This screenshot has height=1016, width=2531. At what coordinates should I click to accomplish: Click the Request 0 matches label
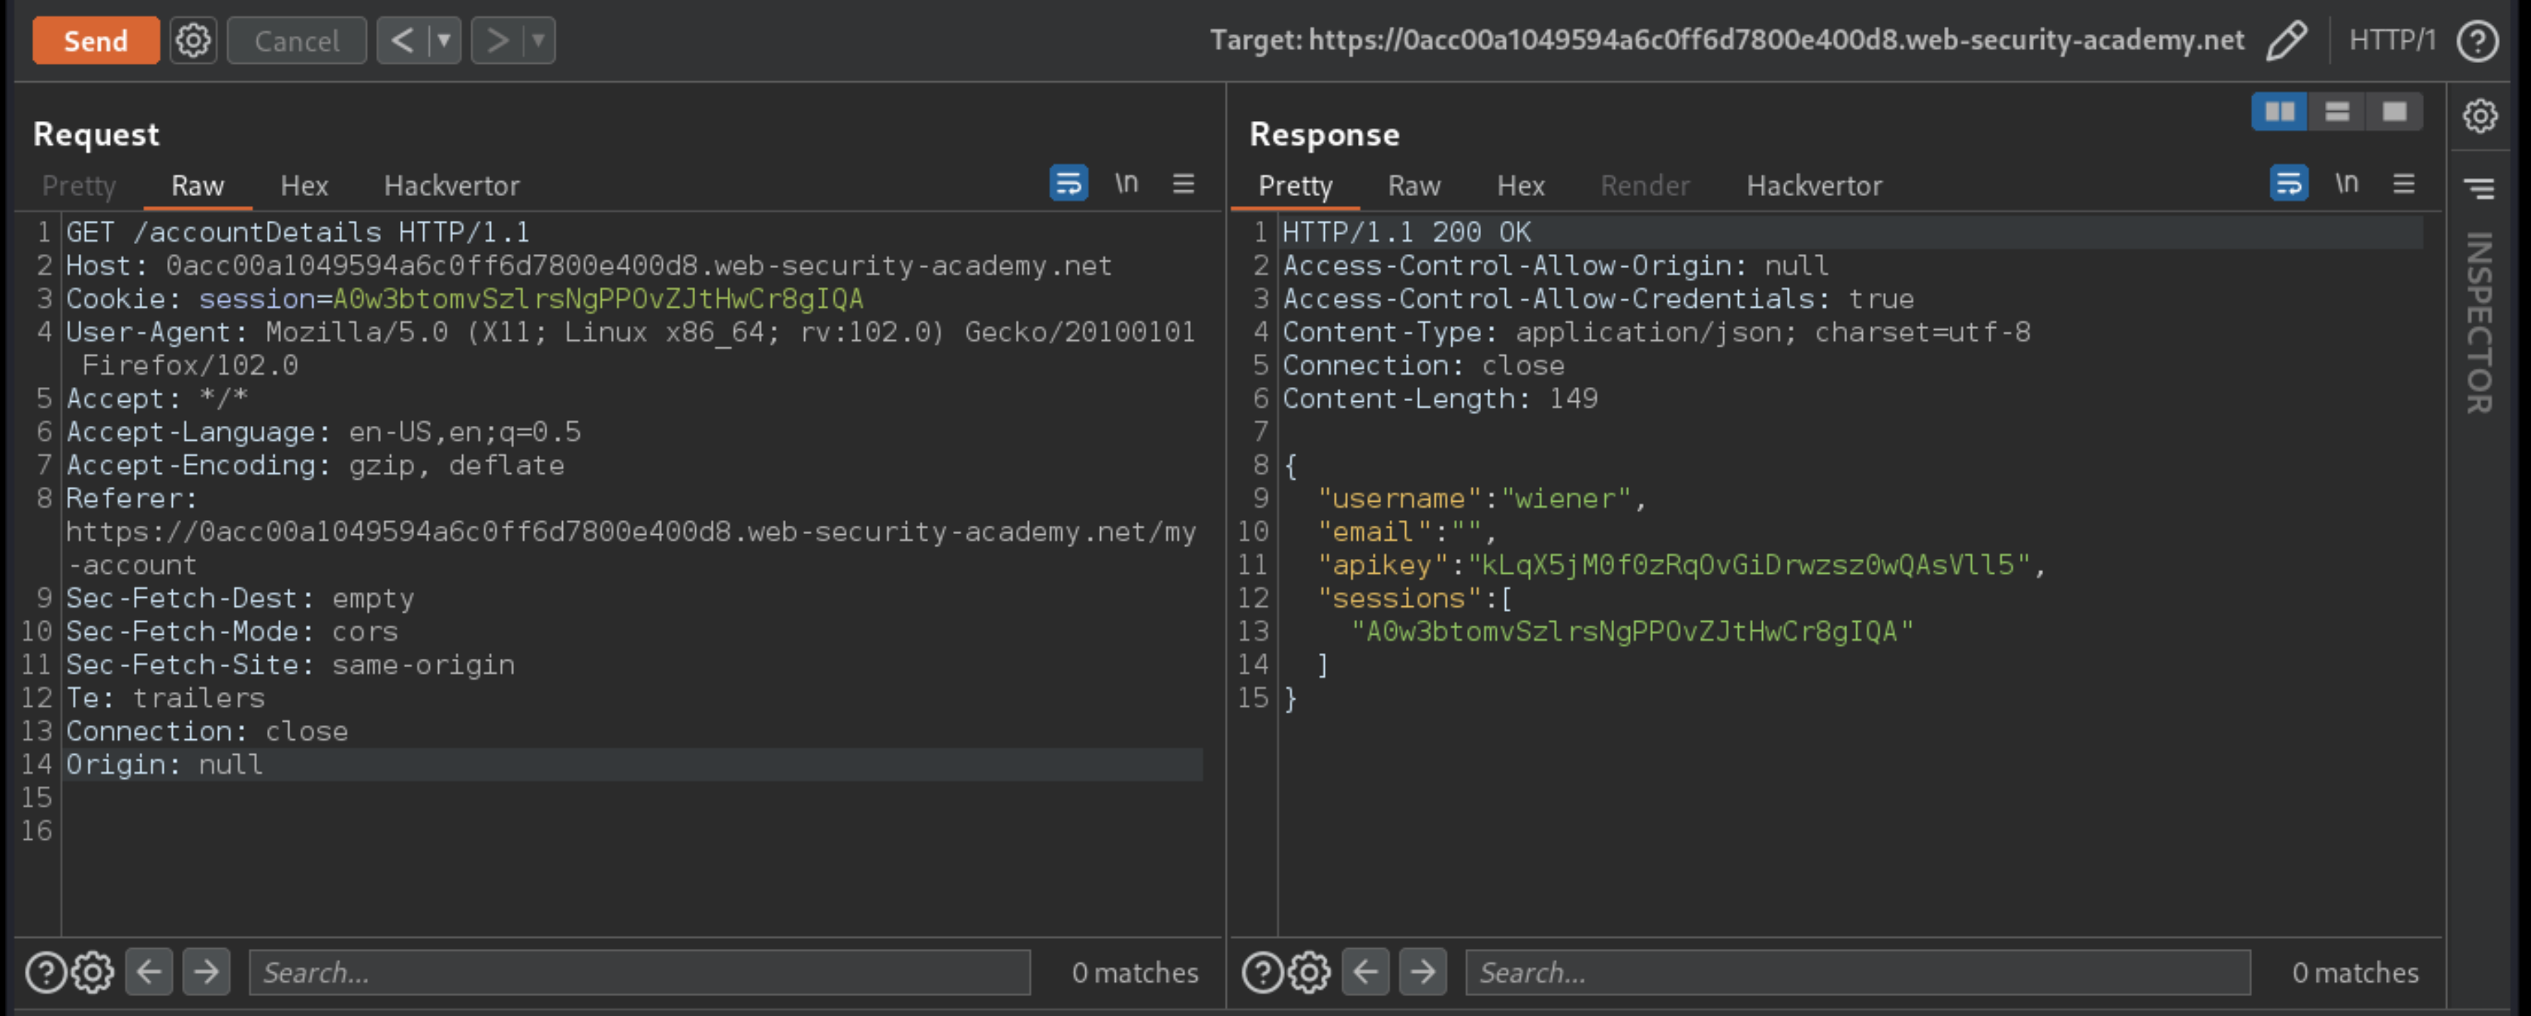1135,973
